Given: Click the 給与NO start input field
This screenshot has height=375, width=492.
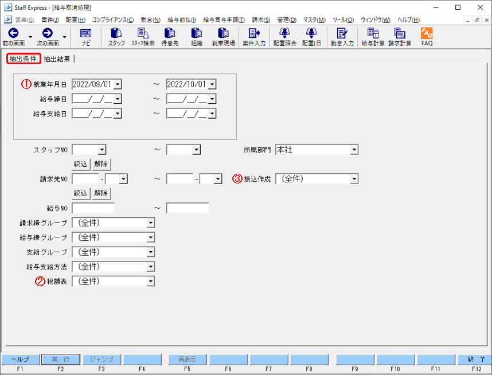Looking at the screenshot, I should pyautogui.click(x=93, y=208).
